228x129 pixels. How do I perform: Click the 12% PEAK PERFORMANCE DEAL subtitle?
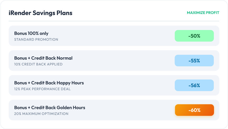pos(42,89)
